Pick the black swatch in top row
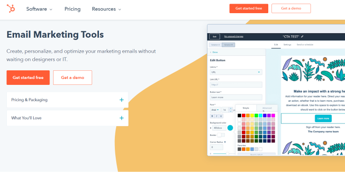This screenshot has height=172, width=345. [x=239, y=115]
